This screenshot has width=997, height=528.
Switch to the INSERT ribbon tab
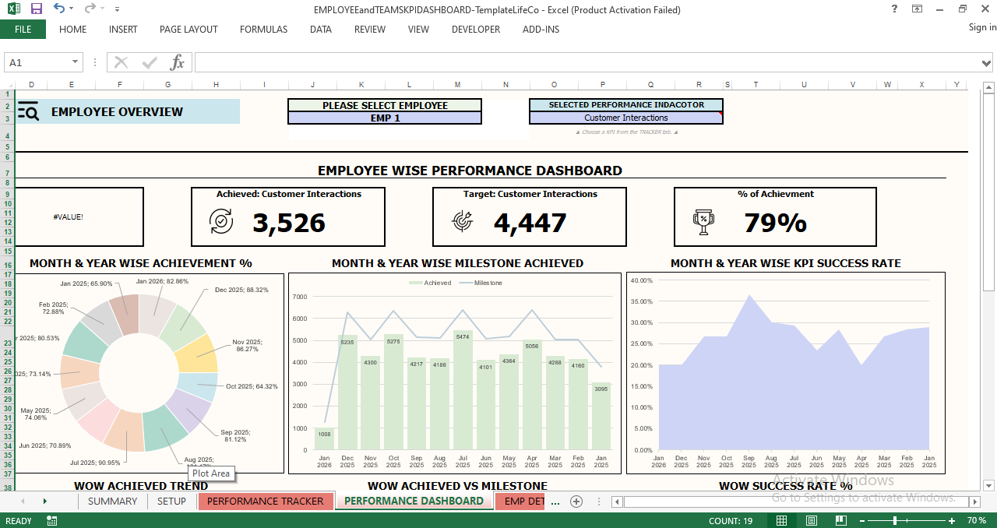pos(123,30)
